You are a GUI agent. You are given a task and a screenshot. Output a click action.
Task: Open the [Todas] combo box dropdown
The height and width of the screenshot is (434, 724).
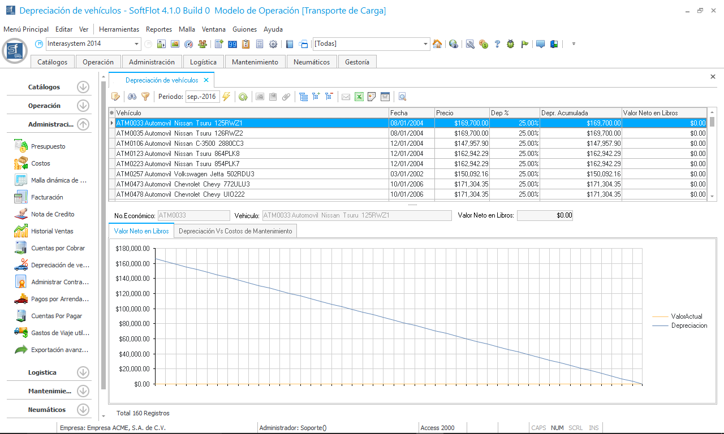click(x=426, y=44)
